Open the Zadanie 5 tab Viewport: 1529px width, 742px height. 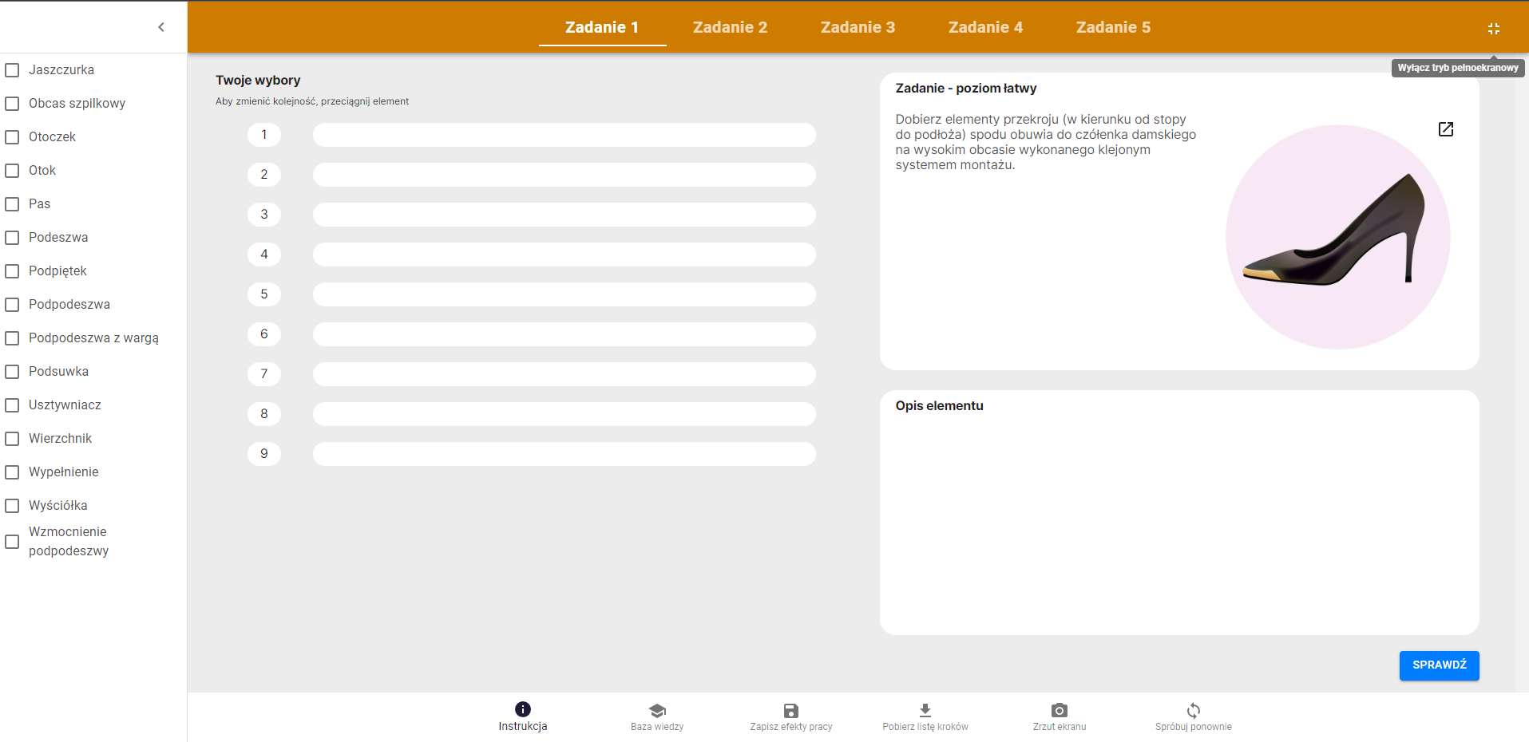point(1113,27)
